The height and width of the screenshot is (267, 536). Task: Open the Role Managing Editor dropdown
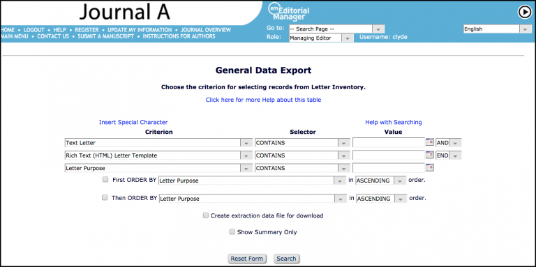pyautogui.click(x=321, y=38)
